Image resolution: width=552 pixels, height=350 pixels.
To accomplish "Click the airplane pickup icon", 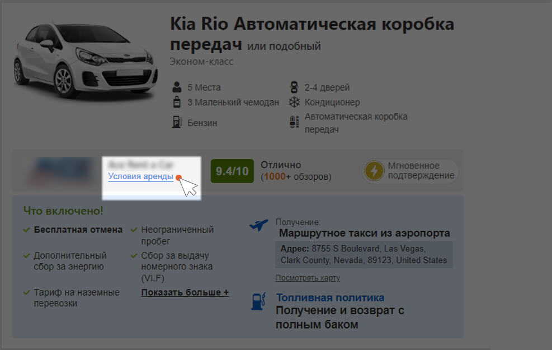I will 259,225.
